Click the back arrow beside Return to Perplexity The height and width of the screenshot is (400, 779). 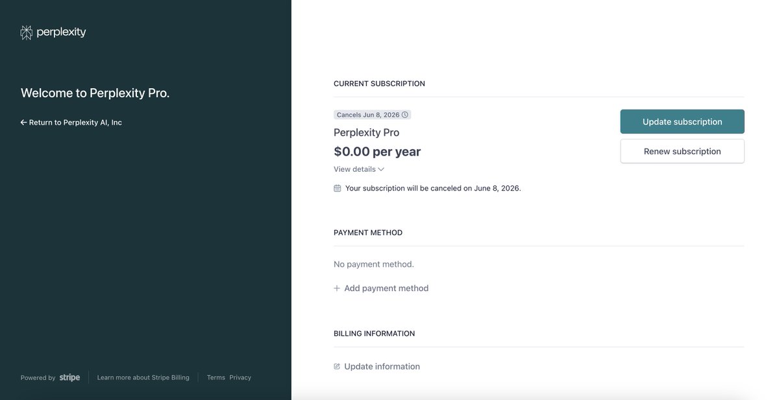(x=23, y=123)
